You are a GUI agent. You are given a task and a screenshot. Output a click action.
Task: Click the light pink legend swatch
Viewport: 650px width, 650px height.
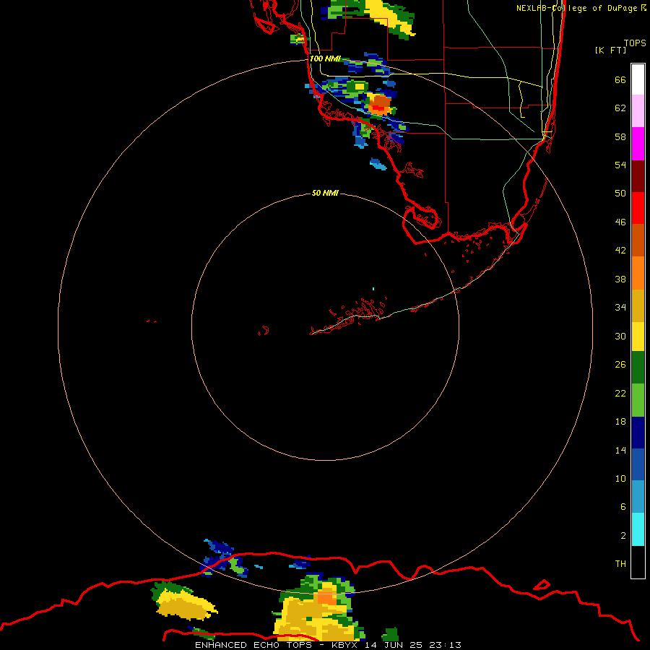[x=638, y=110]
